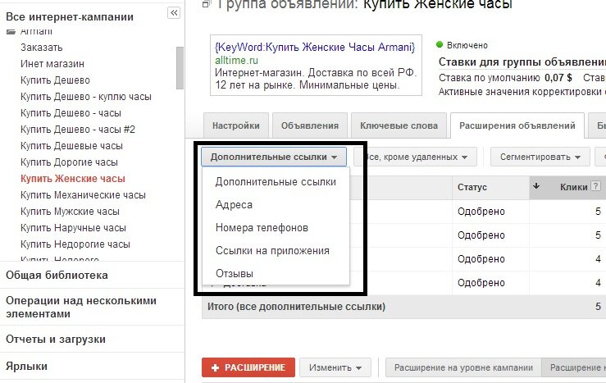Click the sort arrow in the Клики column header
The image size is (606, 383).
[536, 187]
